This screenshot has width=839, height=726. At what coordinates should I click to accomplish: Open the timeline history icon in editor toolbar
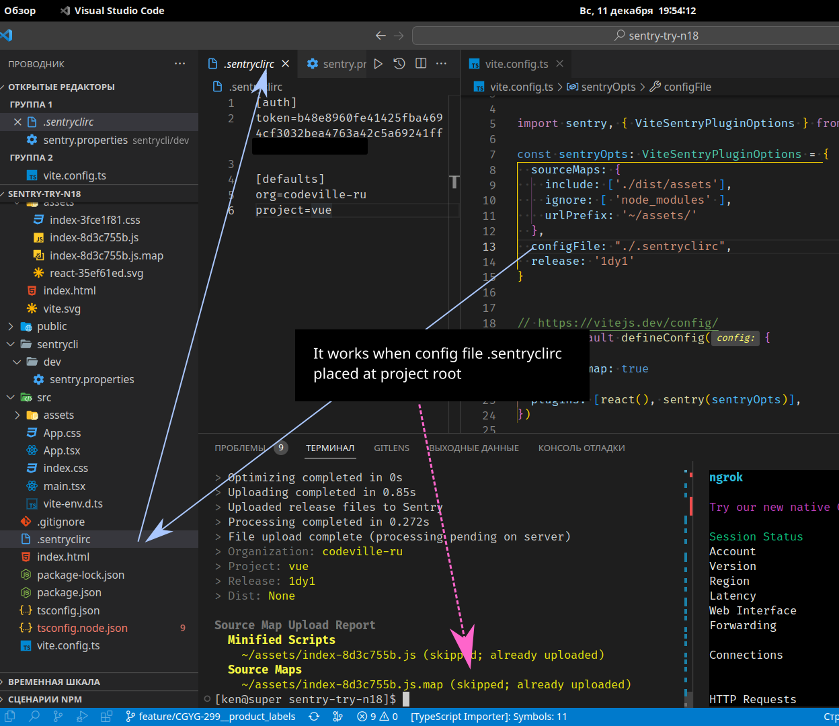(399, 64)
